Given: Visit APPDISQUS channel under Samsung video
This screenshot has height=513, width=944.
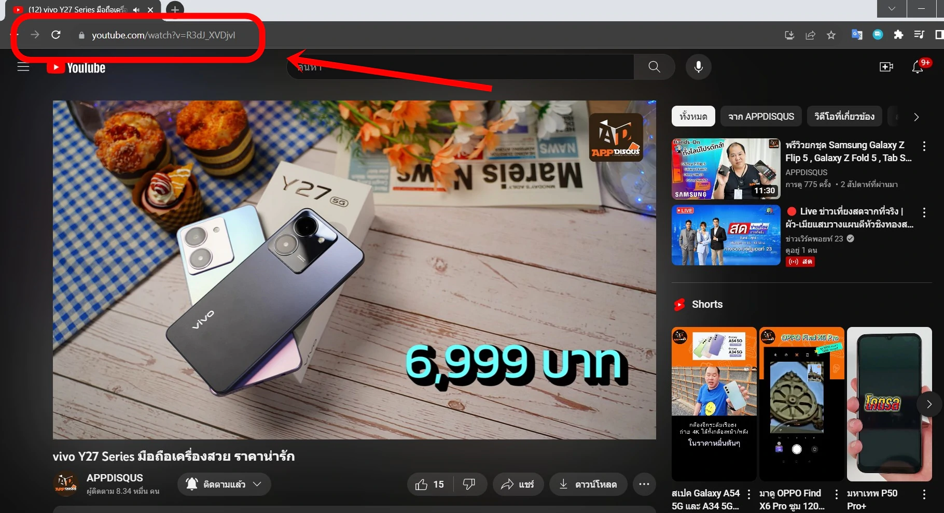Looking at the screenshot, I should [x=806, y=173].
